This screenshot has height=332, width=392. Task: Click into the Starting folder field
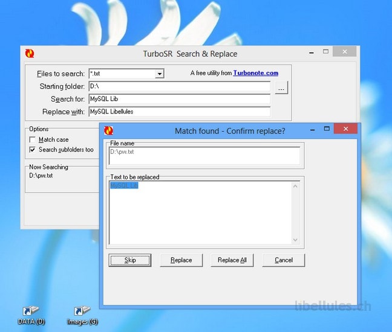[x=180, y=86]
